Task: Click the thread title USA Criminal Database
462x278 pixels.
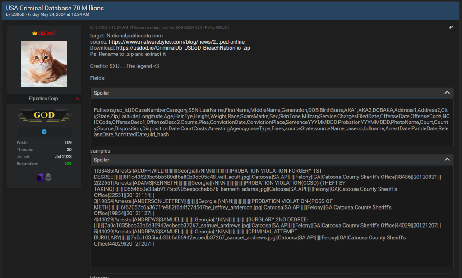Action: pyautogui.click(x=55, y=8)
